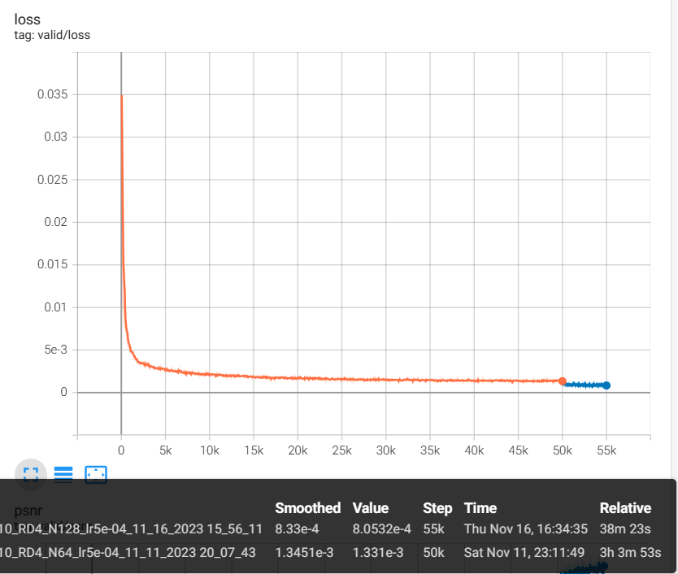Screen dimensions: 678x574
Task: Click the 'loss' chart title
Action: pyautogui.click(x=28, y=20)
